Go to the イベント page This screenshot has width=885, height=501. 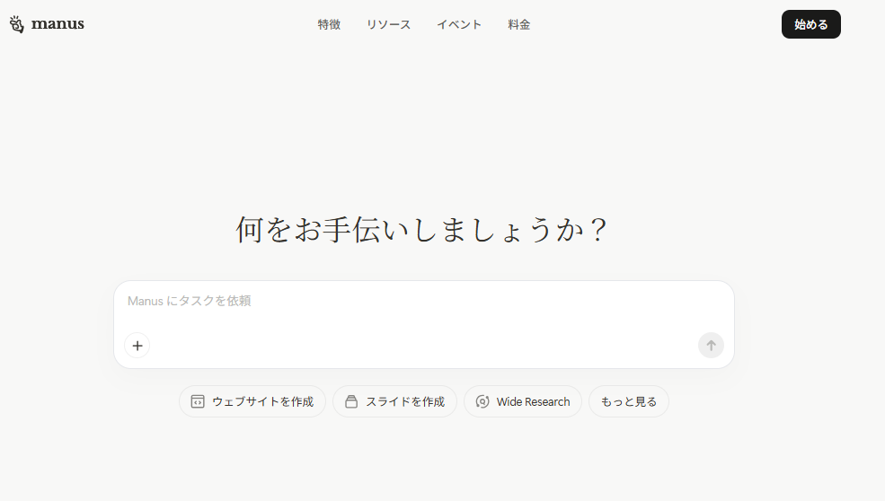459,25
